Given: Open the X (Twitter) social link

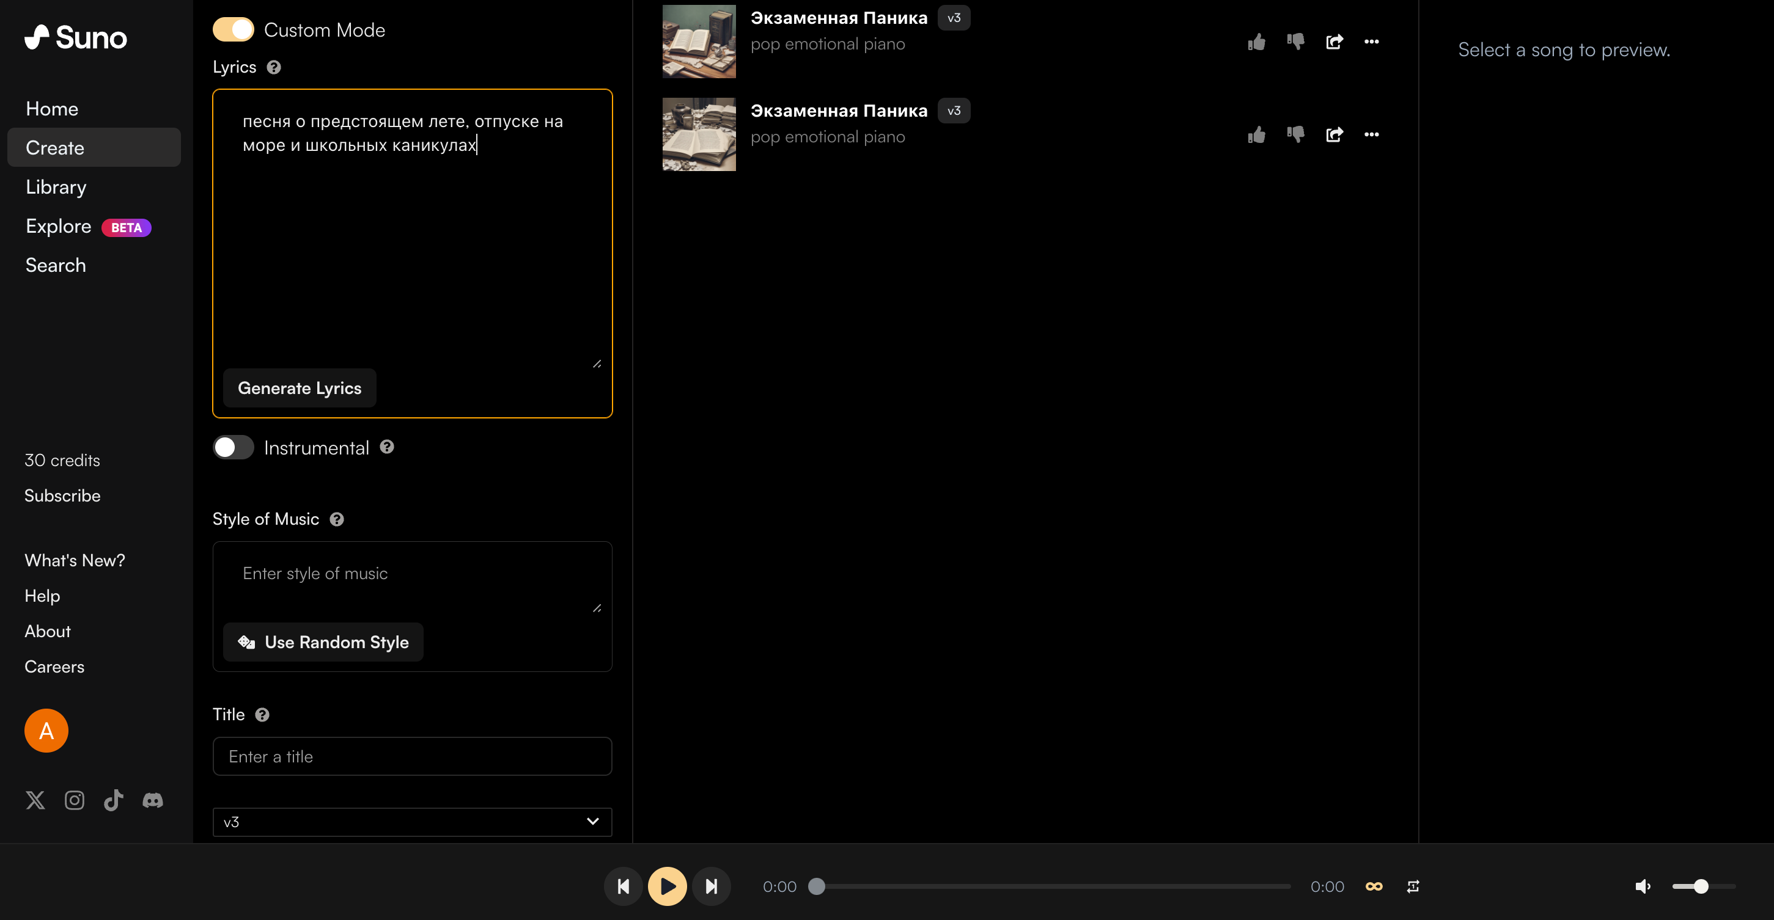Looking at the screenshot, I should coord(35,800).
